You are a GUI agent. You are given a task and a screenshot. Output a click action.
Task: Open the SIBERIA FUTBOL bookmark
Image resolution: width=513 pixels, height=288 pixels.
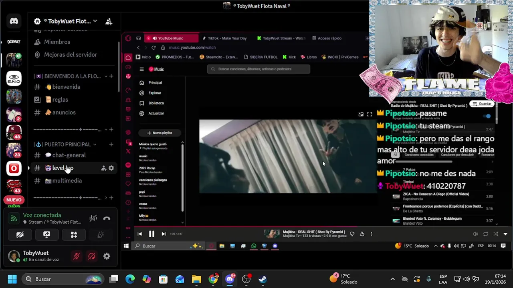[261, 57]
